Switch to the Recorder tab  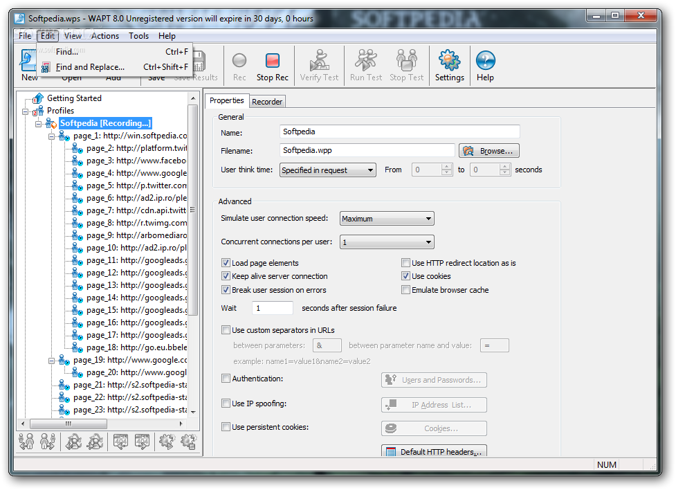coord(267,101)
